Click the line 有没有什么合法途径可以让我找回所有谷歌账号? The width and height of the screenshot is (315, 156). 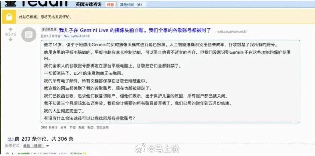[x=89, y=118]
